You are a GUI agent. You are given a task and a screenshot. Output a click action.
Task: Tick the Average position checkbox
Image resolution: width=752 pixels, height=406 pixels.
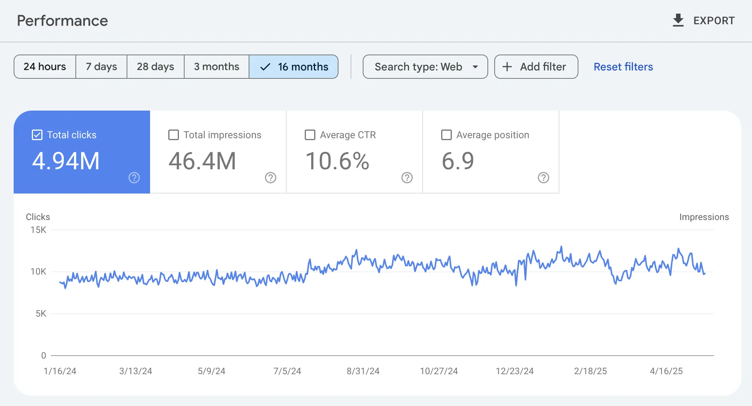click(x=446, y=135)
